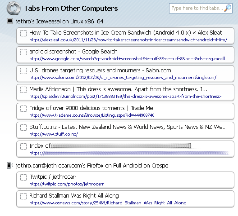Image resolution: width=238 pixels, height=216 pixels.
Task: Toggle checkbox next to Media Aficionado tab
Action: tap(23, 90)
